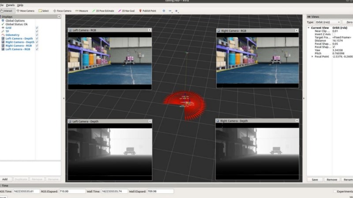Click the Right Camera - RGB image feed
The height and width of the screenshot is (198, 353).
click(258, 60)
